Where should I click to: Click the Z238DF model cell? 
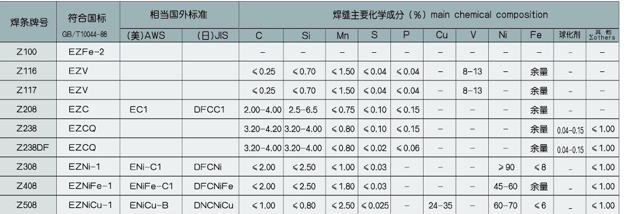(28, 148)
